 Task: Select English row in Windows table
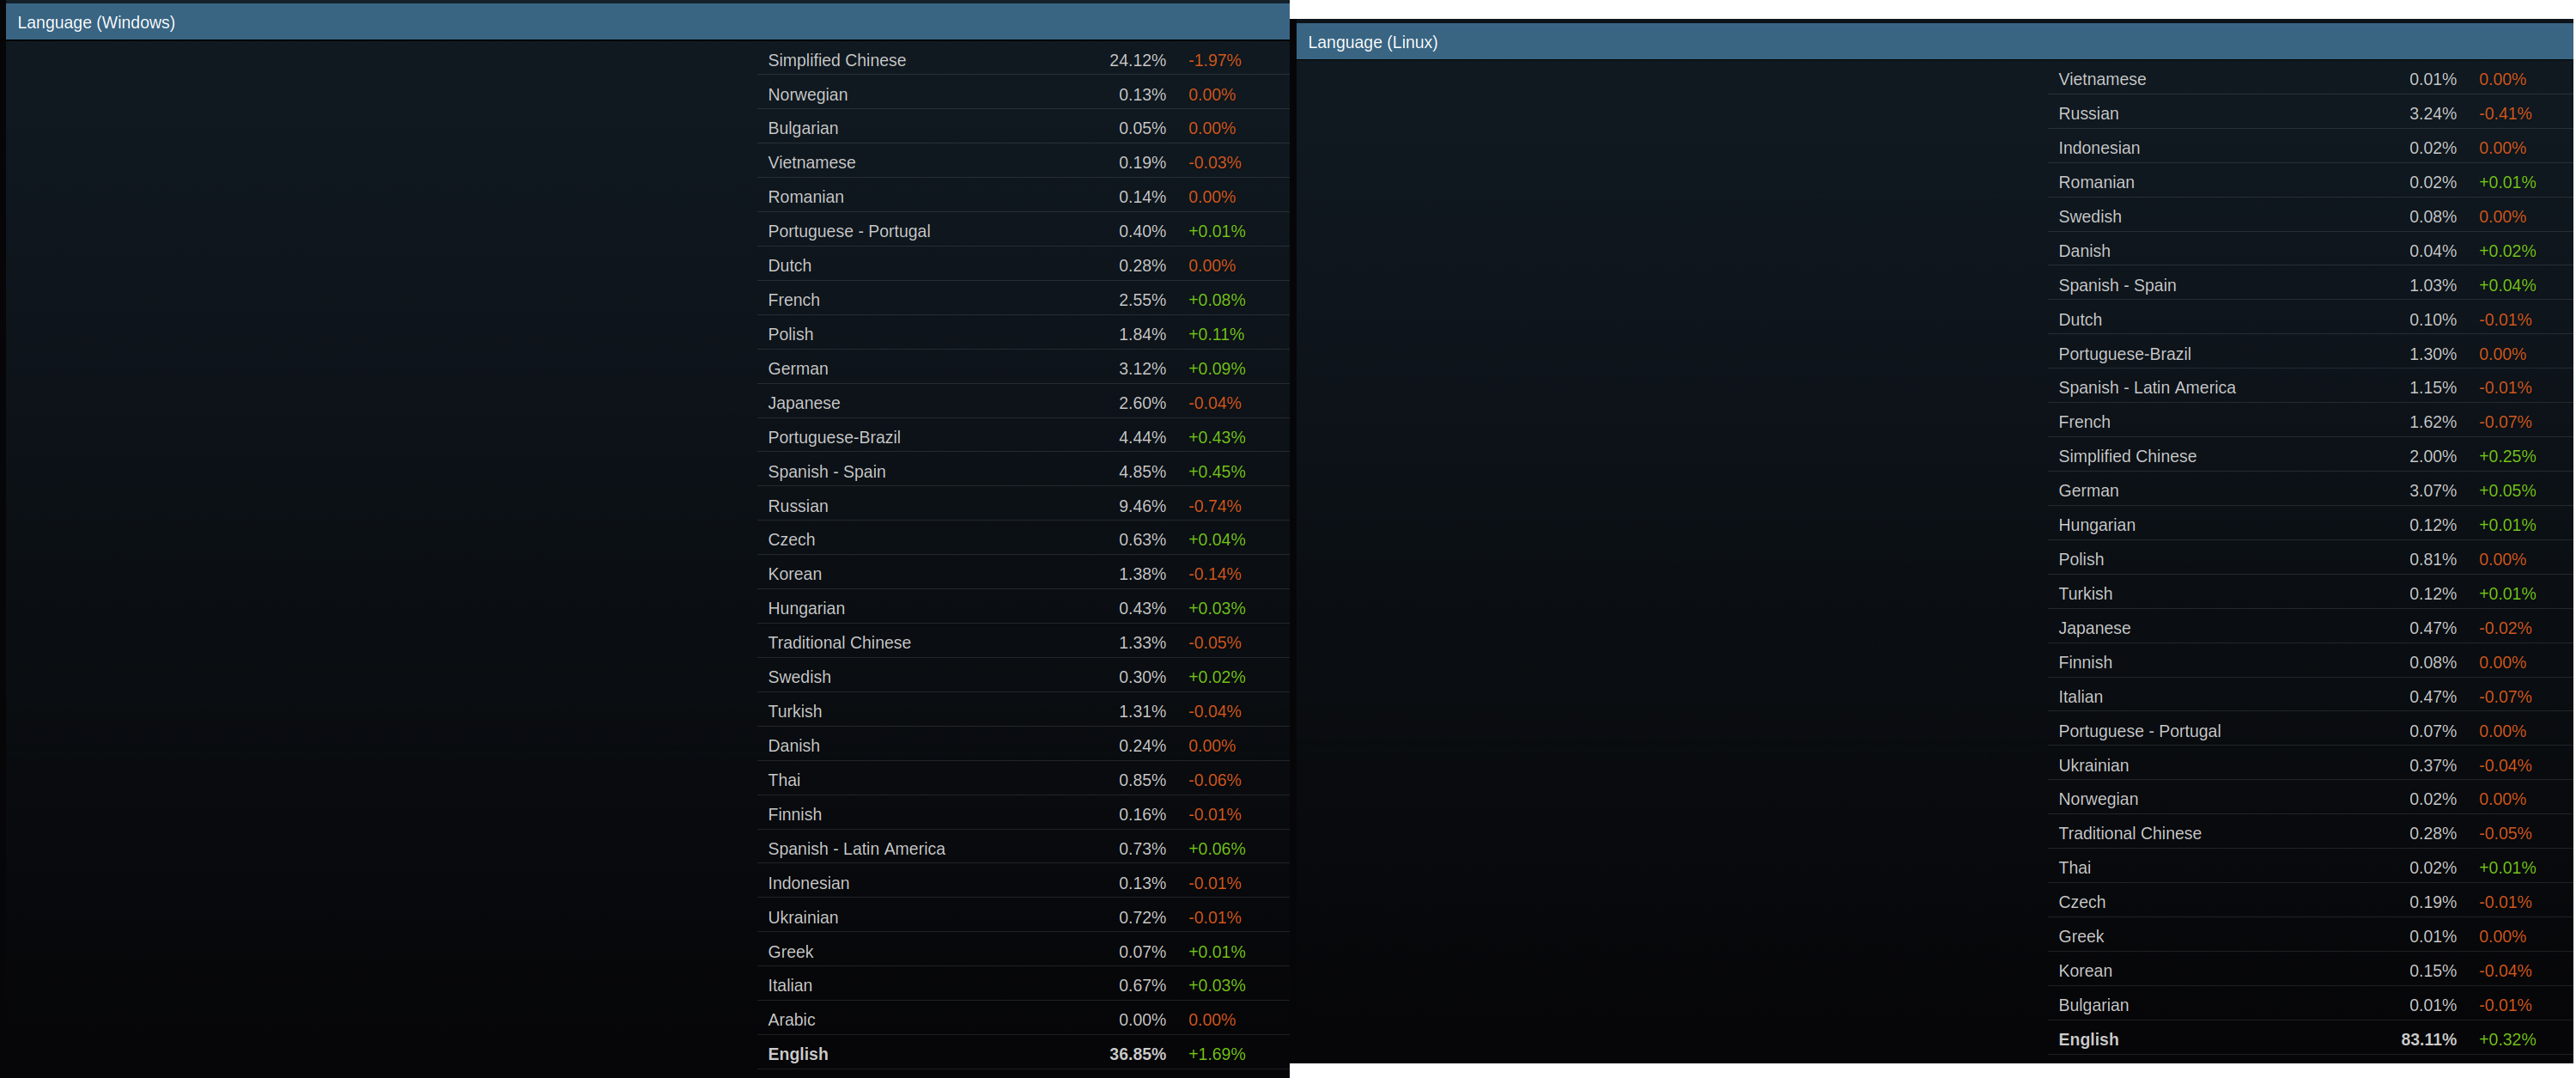click(x=797, y=1054)
